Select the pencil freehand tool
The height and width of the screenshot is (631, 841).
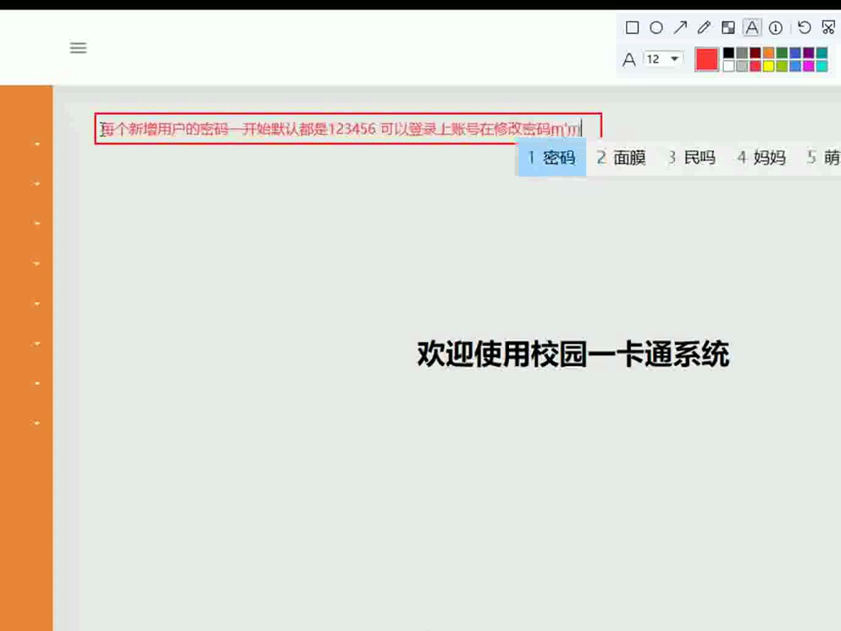coord(704,27)
